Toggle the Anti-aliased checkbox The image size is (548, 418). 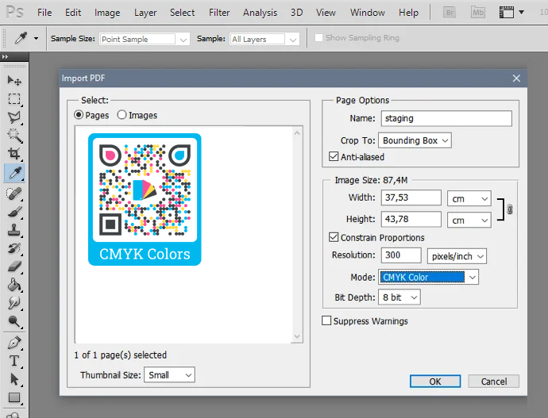pyautogui.click(x=334, y=156)
